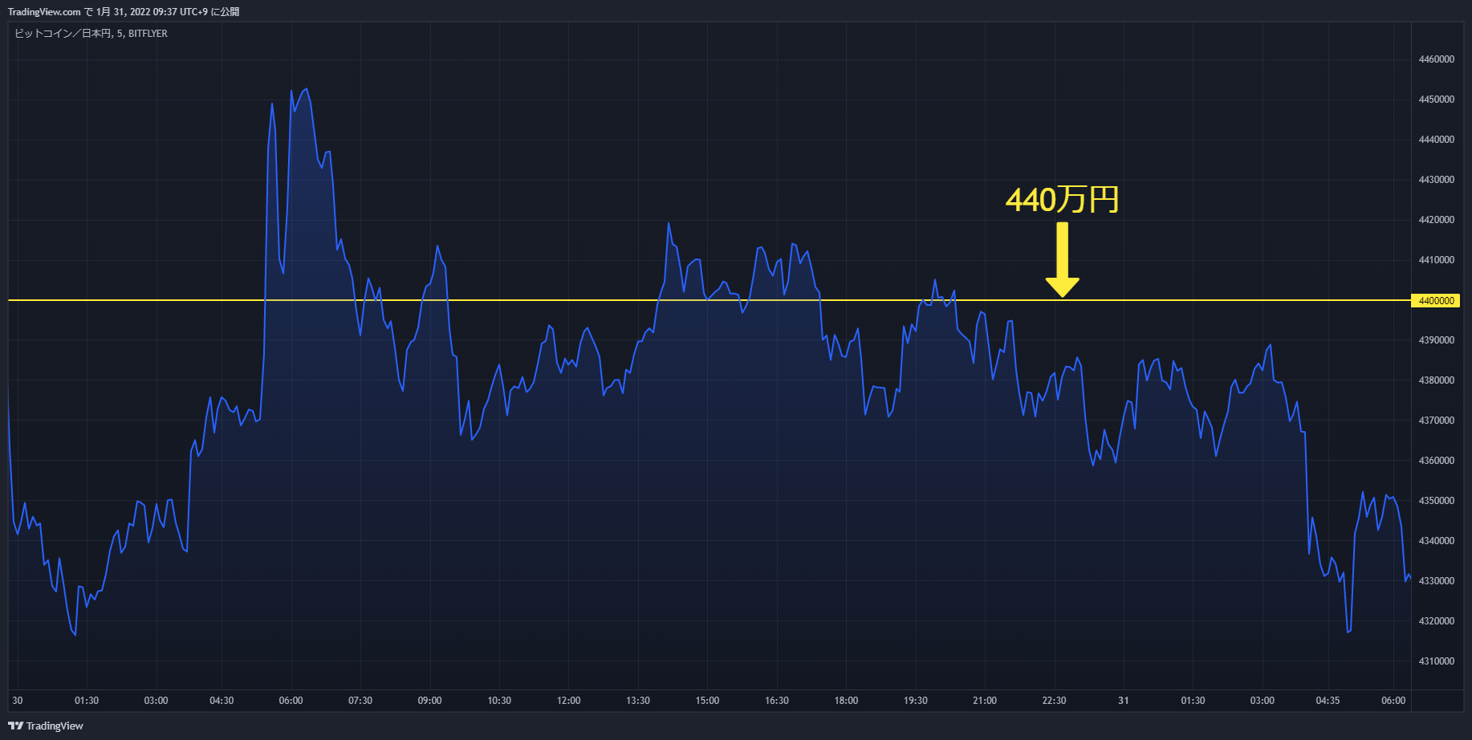Click the 31 date label on time axis
This screenshot has height=740, width=1472.
tap(1124, 701)
